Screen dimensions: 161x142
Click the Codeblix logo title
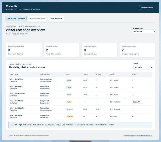[12, 6]
